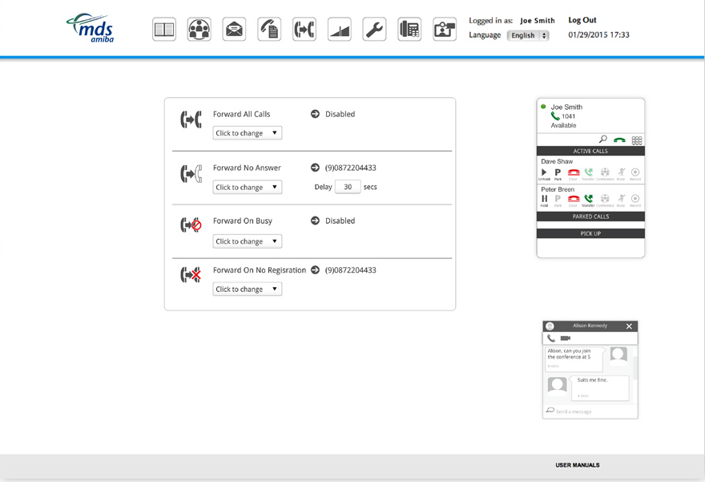Viewport: 705px width, 482px height.
Task: Open Forward All Calls dropdown
Action: click(x=247, y=133)
